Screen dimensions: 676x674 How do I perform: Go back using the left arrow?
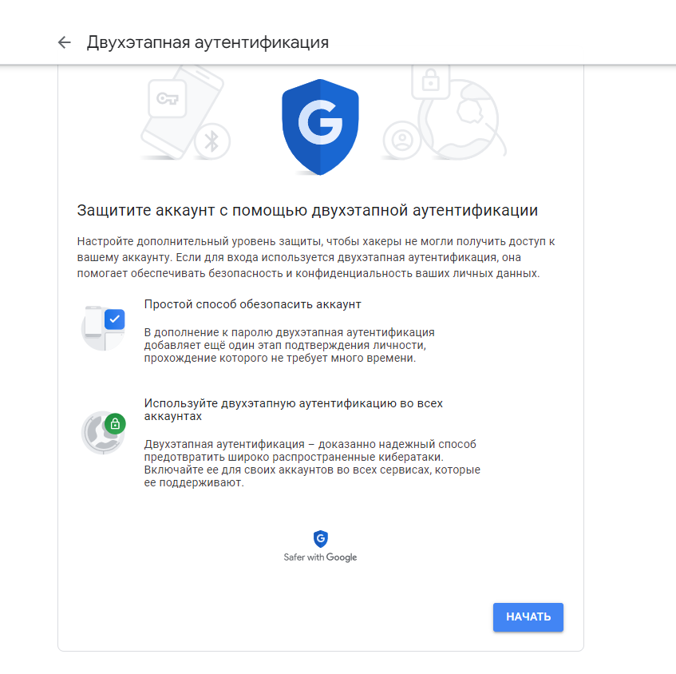(x=64, y=42)
